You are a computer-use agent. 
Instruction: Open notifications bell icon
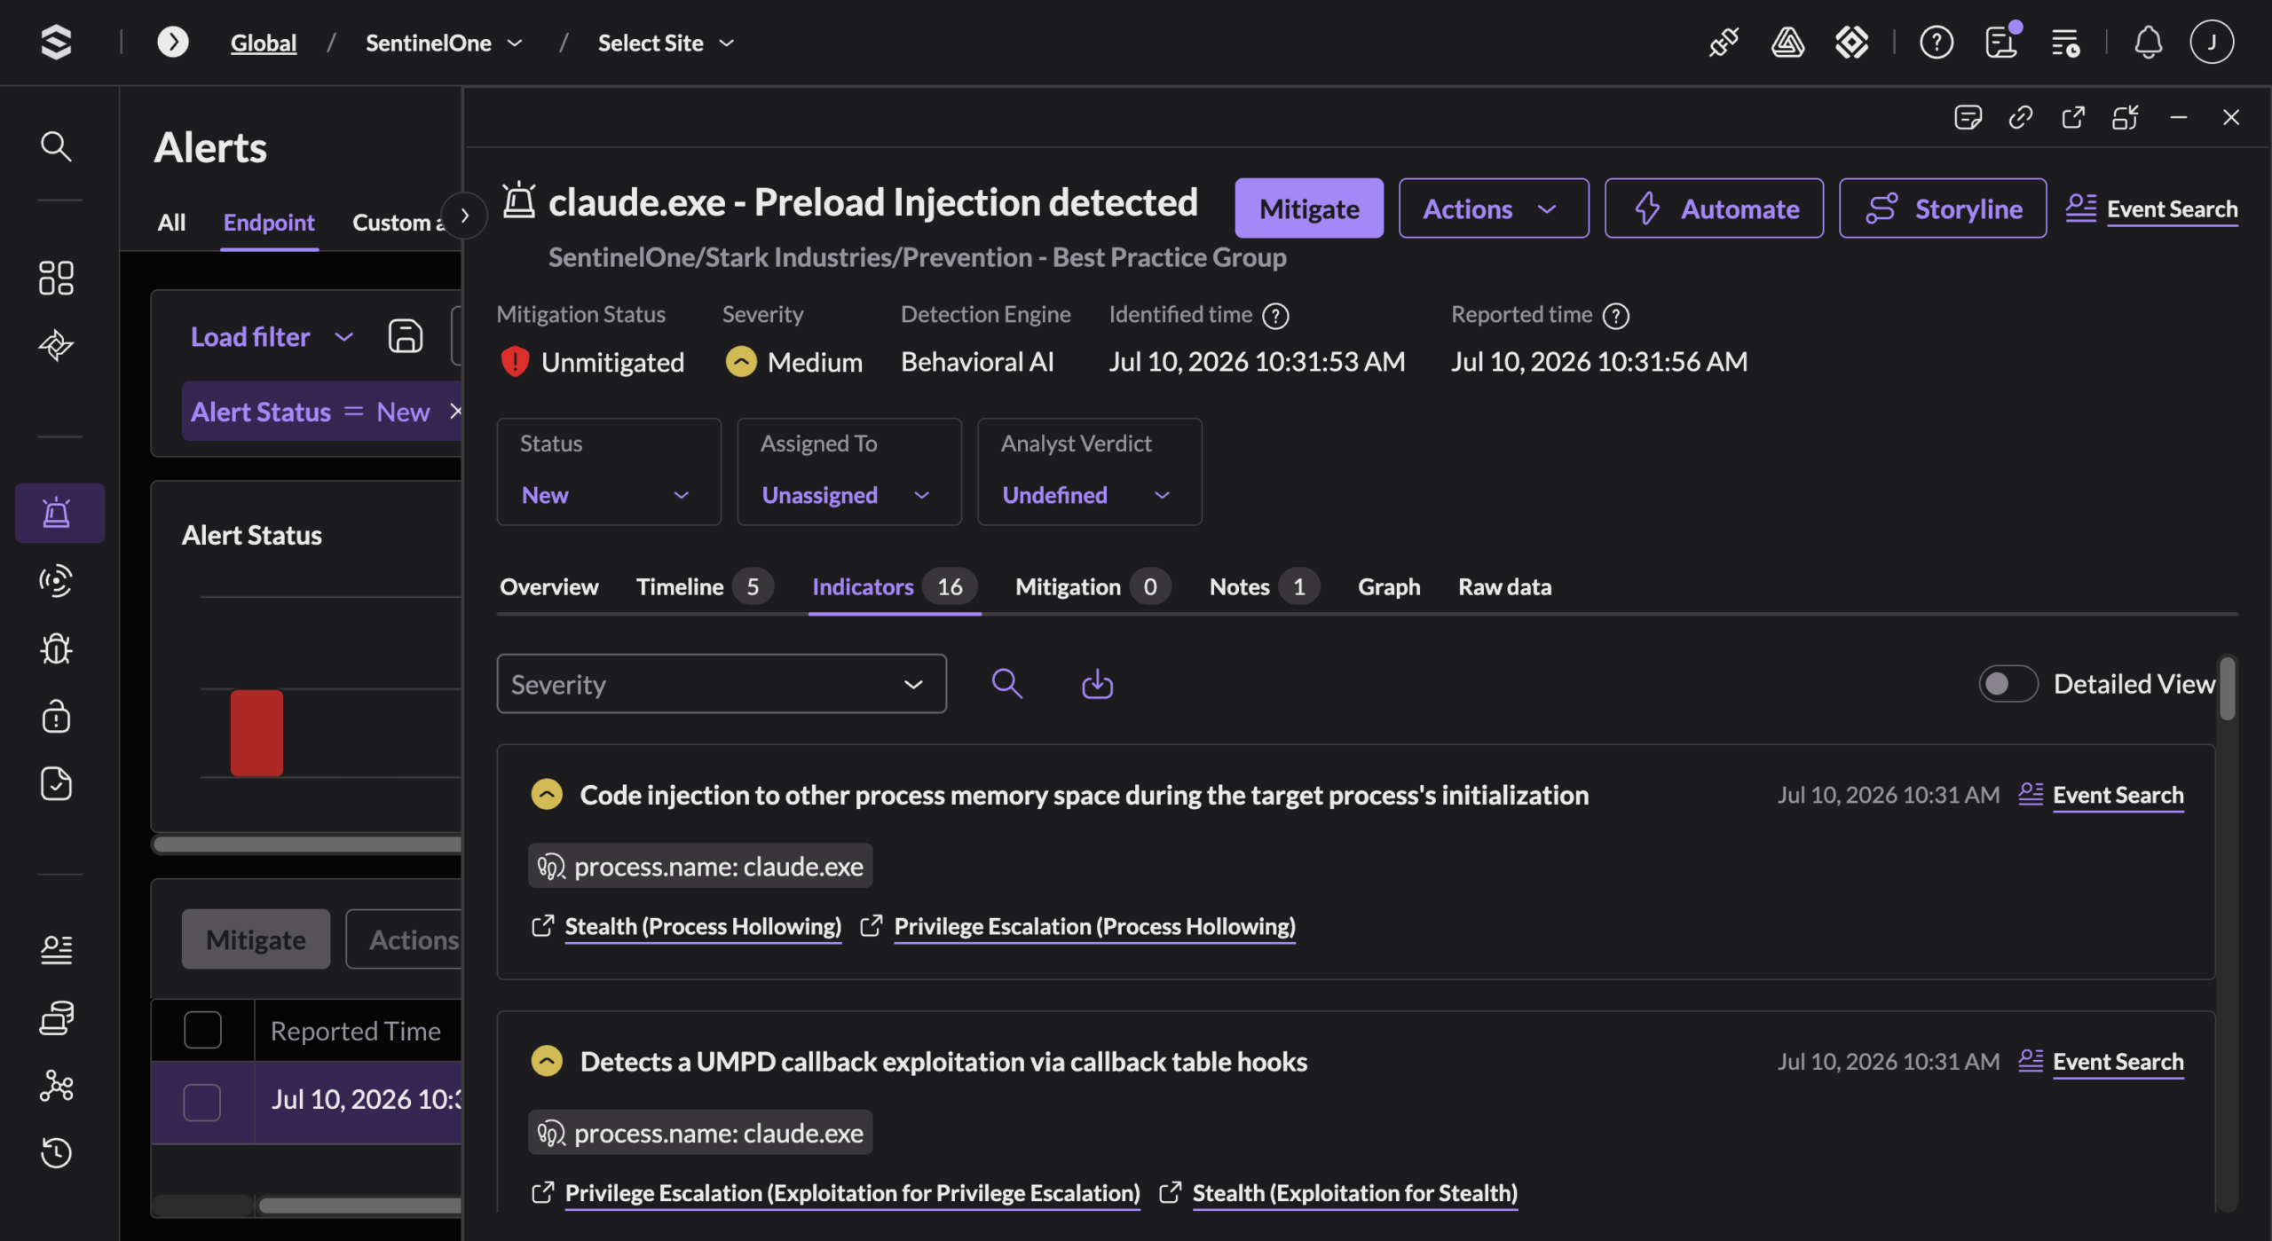[2148, 42]
